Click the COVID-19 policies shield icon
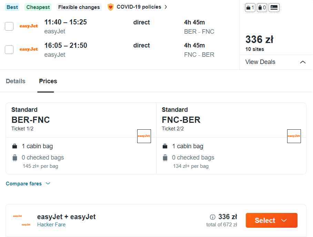The image size is (313, 237). coord(110,7)
